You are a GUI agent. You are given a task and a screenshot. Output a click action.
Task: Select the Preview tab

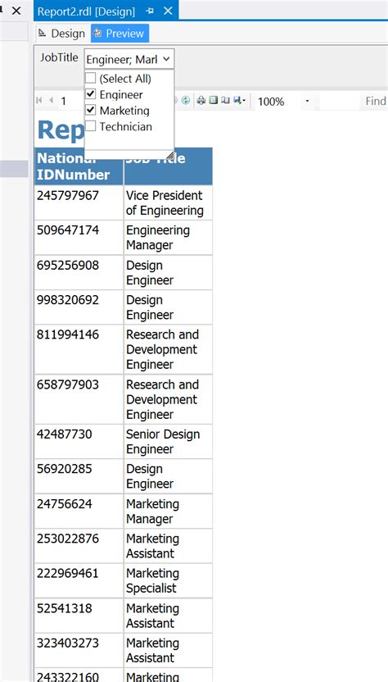click(x=120, y=34)
